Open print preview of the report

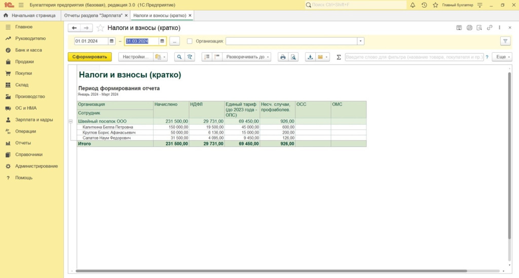point(293,57)
